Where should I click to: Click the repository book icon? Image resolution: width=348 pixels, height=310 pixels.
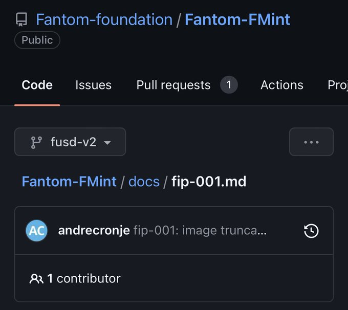coord(21,19)
